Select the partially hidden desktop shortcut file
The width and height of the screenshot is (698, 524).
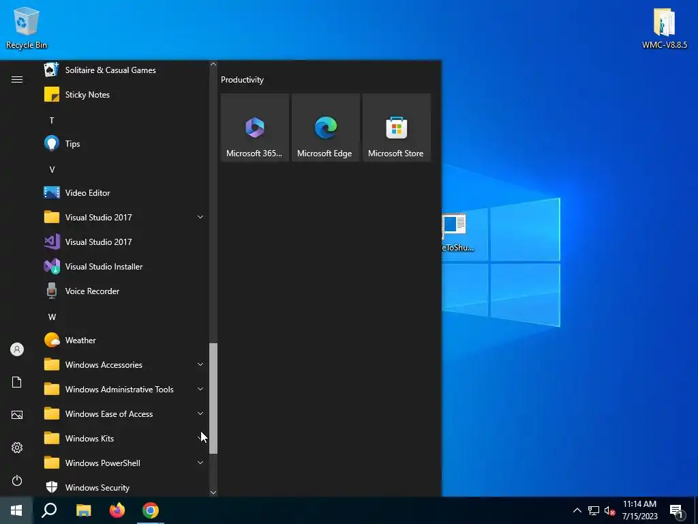(457, 233)
